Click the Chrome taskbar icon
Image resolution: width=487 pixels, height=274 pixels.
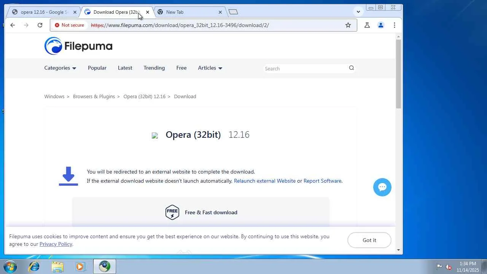(x=105, y=266)
